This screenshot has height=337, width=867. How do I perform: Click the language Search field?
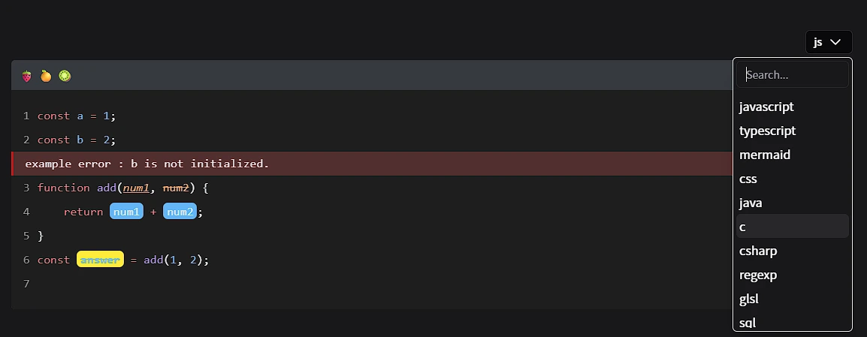click(x=793, y=74)
